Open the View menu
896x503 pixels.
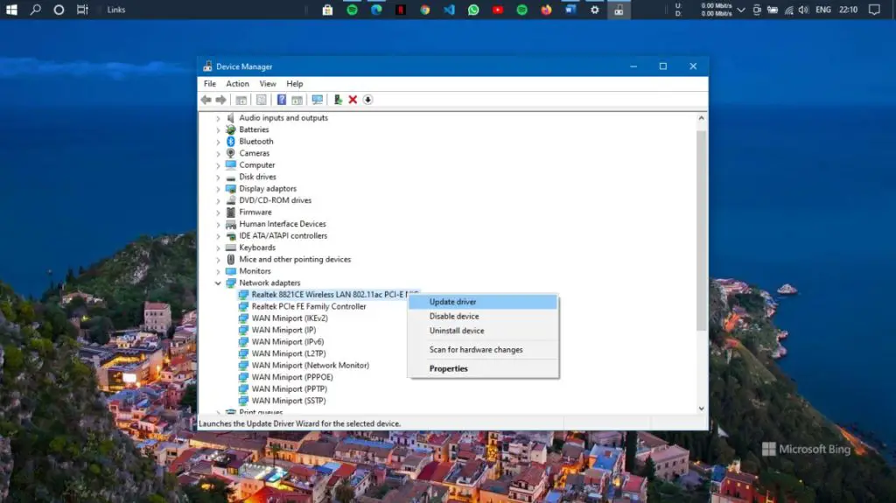(x=268, y=83)
